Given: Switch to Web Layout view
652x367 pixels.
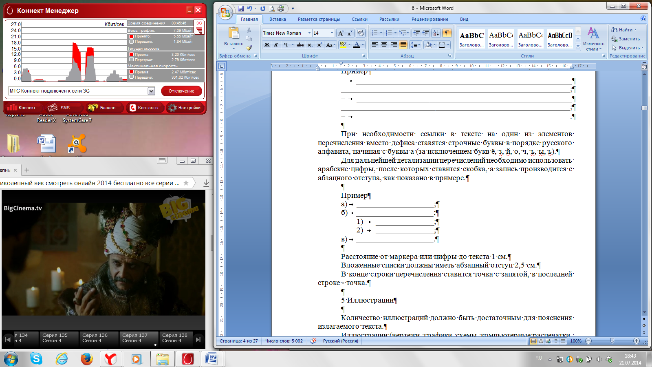Looking at the screenshot, I should [548, 341].
